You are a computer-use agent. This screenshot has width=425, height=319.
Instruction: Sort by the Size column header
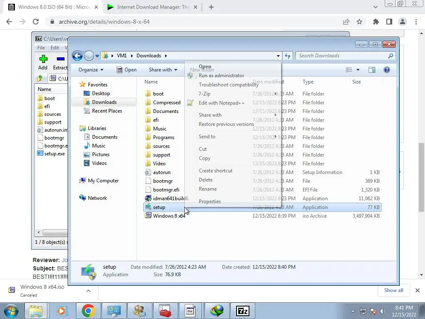pos(357,82)
